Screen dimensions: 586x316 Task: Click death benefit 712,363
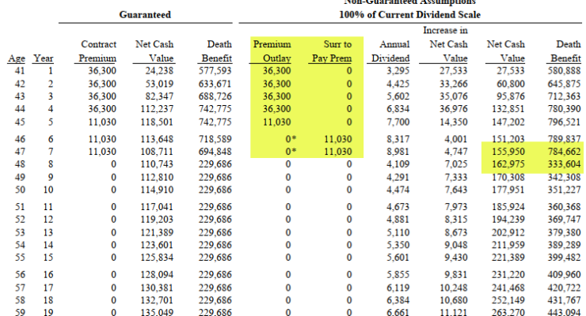[x=565, y=96]
